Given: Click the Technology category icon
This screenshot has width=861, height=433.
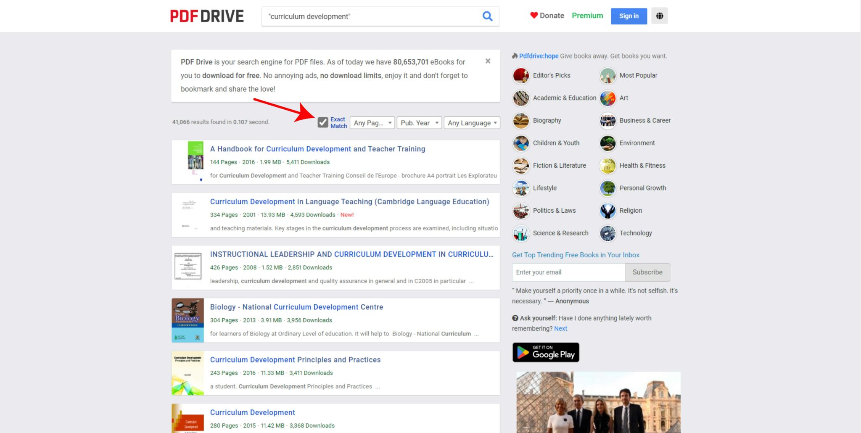Looking at the screenshot, I should 607,233.
